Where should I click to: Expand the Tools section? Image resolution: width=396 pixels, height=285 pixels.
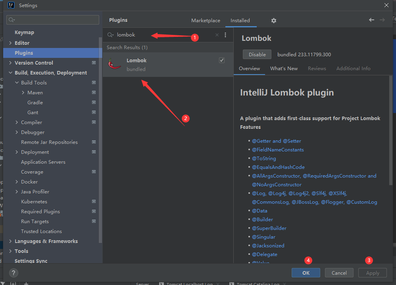click(10, 251)
